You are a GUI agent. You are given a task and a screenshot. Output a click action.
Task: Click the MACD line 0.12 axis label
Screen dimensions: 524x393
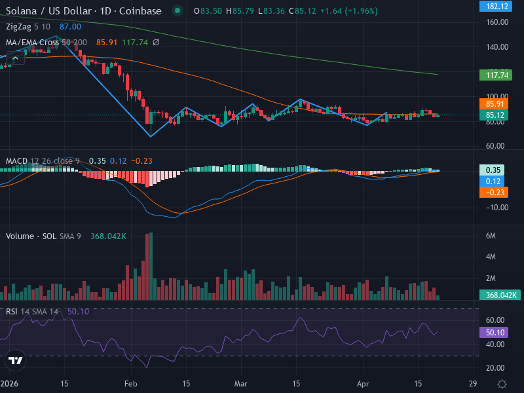pyautogui.click(x=492, y=181)
